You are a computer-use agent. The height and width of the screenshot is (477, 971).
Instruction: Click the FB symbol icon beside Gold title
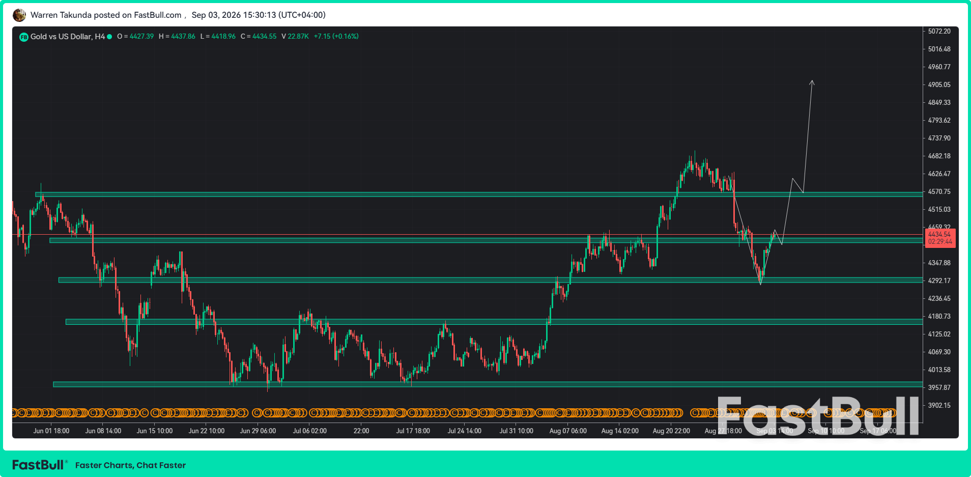(x=23, y=37)
